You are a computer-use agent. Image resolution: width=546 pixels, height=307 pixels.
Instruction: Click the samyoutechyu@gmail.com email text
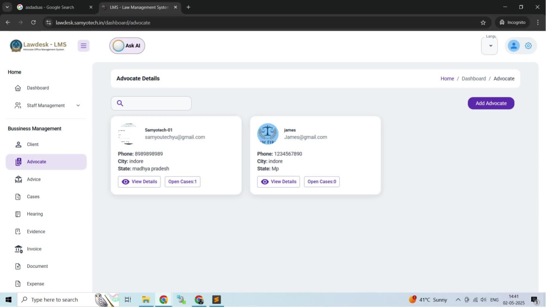tap(175, 137)
